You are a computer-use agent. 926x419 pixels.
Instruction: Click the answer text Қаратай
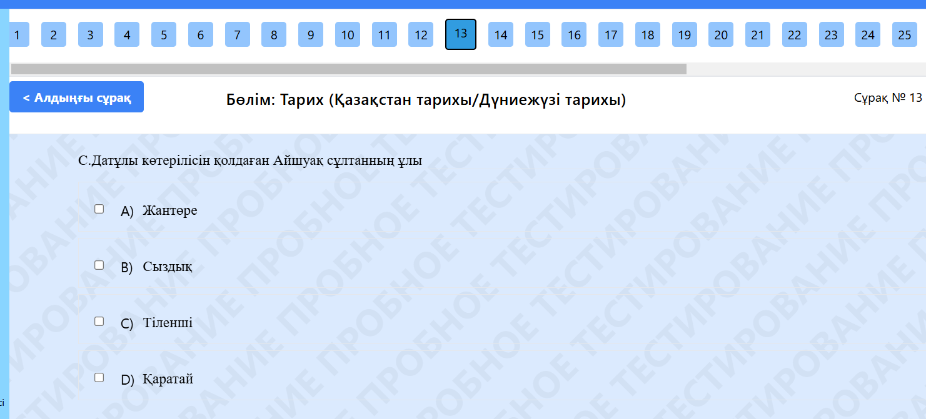[168, 379]
